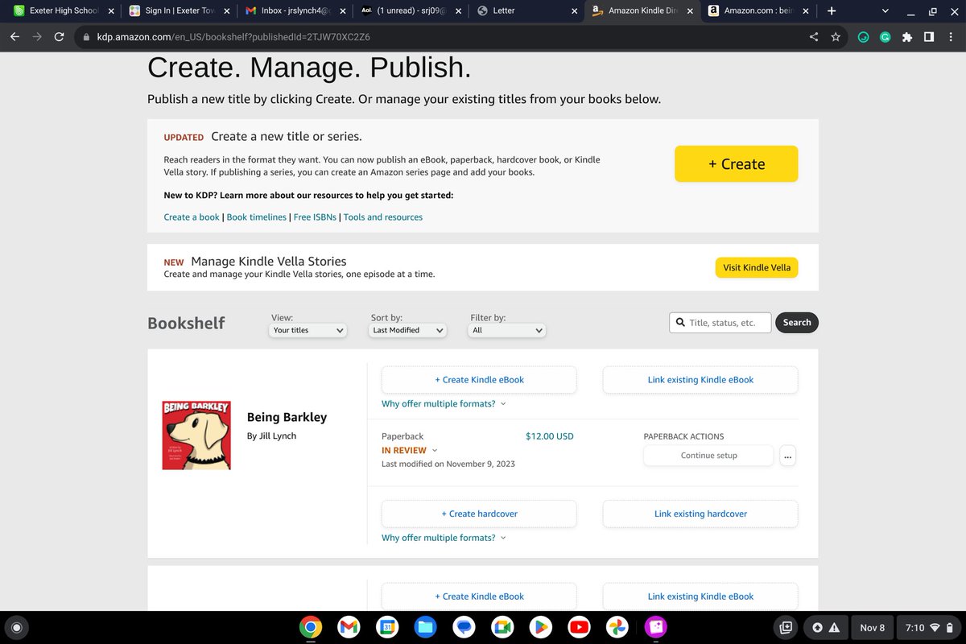This screenshot has width=966, height=644.
Task: Open Gmail from the shelf
Action: click(x=349, y=627)
